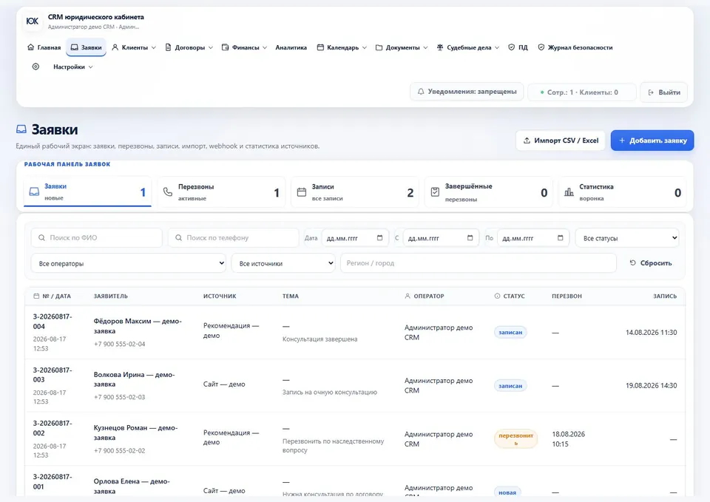Click the Сотр.: 1 · Клиенты: 0 indicator
Screen dimensions: 710x502
pyautogui.click(x=582, y=92)
